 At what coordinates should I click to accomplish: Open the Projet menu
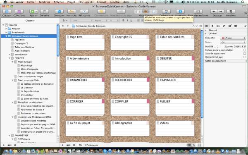[72, 2]
